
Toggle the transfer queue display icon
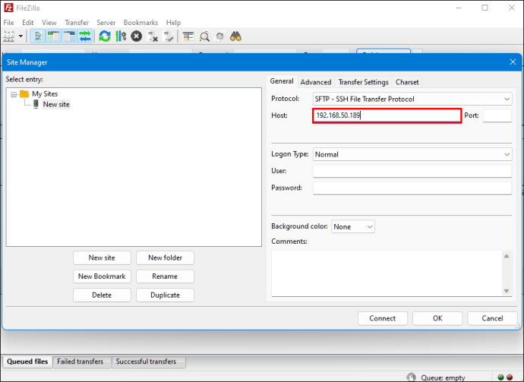(85, 36)
